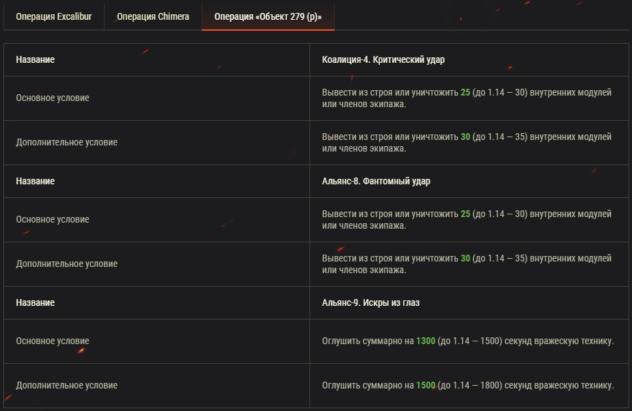This screenshot has height=411, width=632.
Task: Click Название label in the Альянс-9 row
Action: click(x=36, y=302)
